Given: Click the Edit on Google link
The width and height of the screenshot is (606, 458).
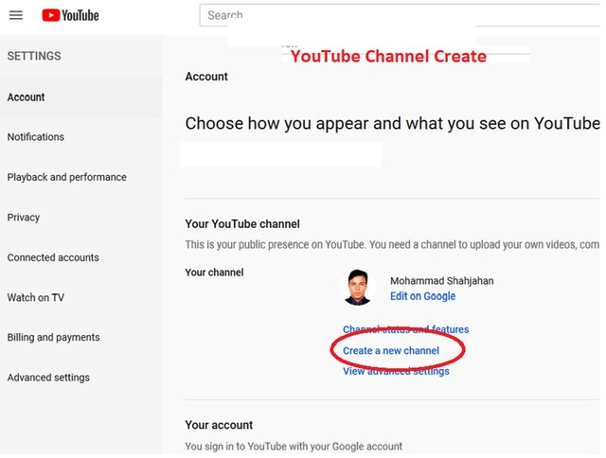Looking at the screenshot, I should point(423,296).
